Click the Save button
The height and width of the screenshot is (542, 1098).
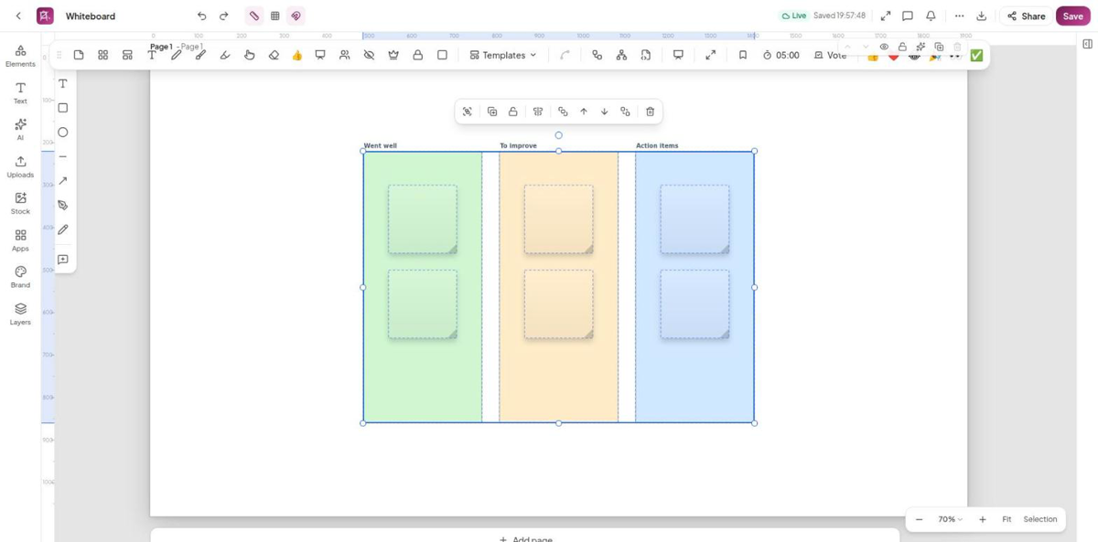pyautogui.click(x=1073, y=16)
